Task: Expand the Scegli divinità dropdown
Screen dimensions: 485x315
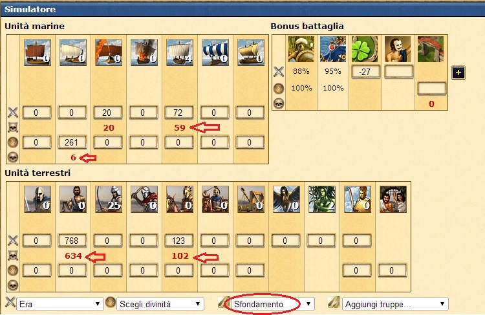Action: [160, 304]
